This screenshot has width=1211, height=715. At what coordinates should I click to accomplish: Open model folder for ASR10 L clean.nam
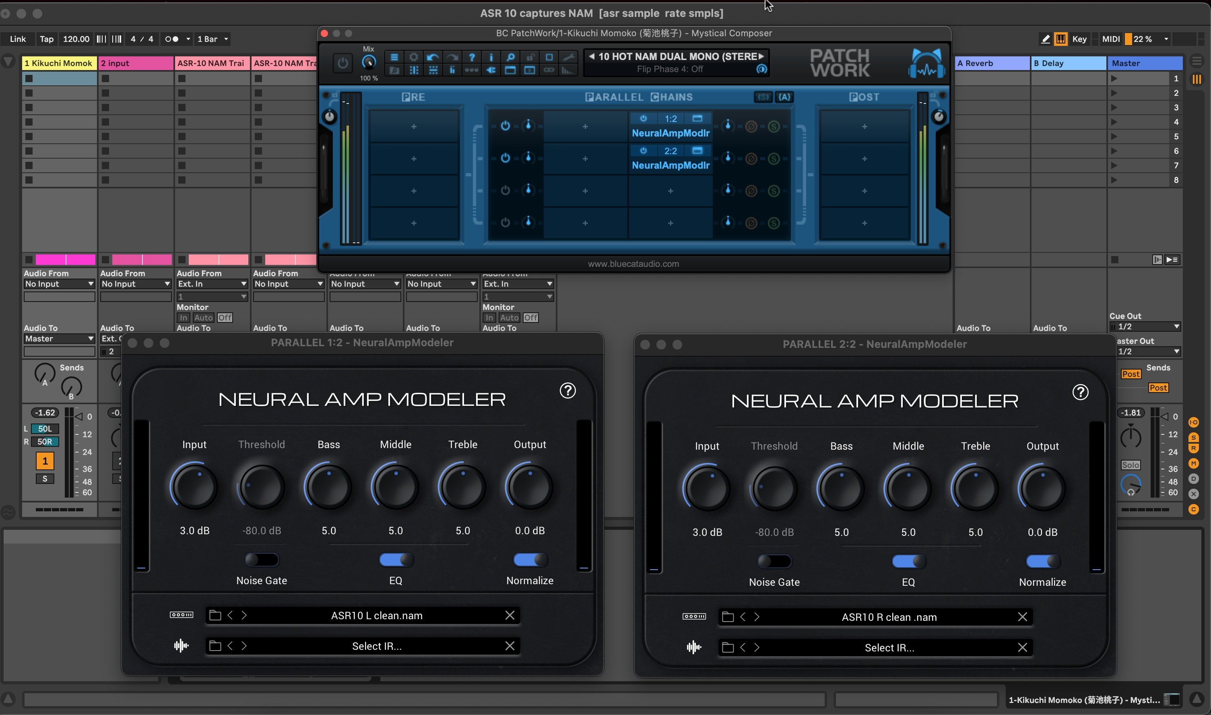215,615
